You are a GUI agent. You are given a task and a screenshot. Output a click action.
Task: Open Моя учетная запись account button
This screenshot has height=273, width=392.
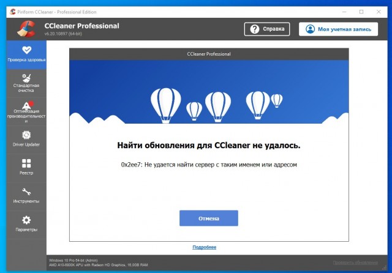pyautogui.click(x=338, y=29)
